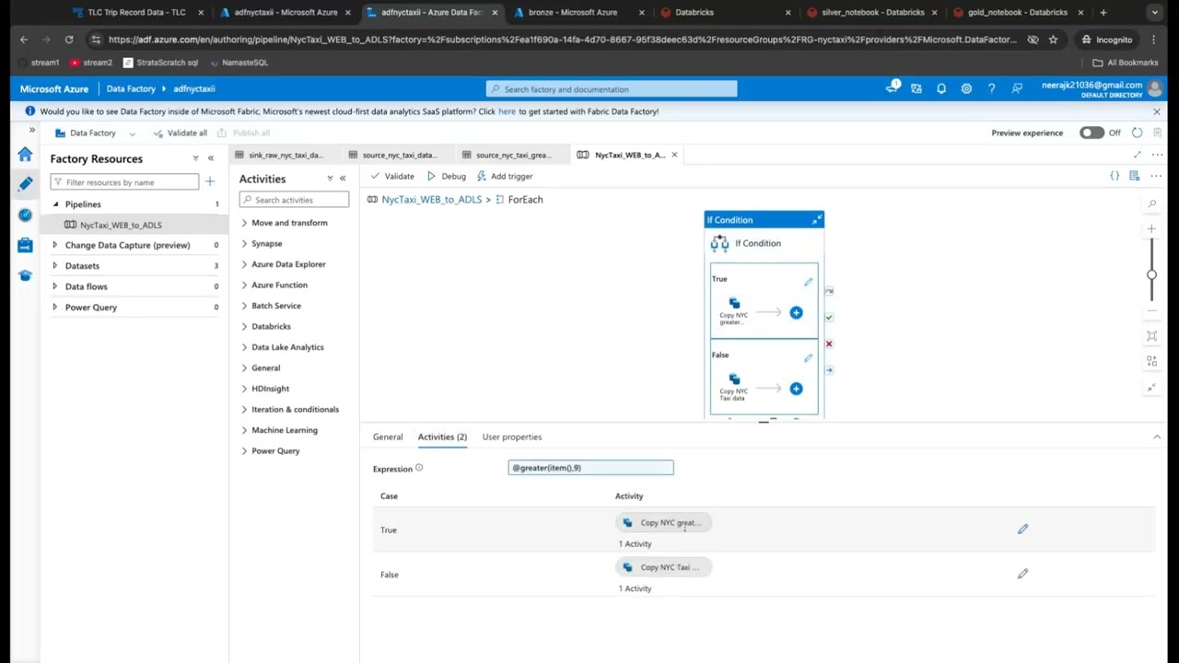The width and height of the screenshot is (1179, 663).
Task: Adjust the canvas zoom slider handle
Action: (x=1151, y=274)
